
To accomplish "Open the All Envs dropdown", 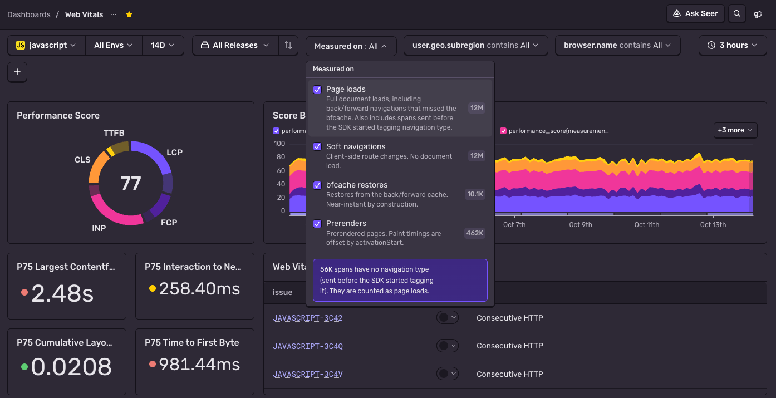I will pyautogui.click(x=114, y=45).
